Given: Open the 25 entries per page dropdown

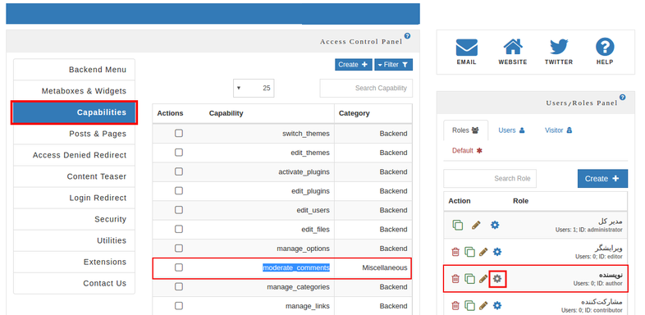Looking at the screenshot, I should tap(254, 88).
